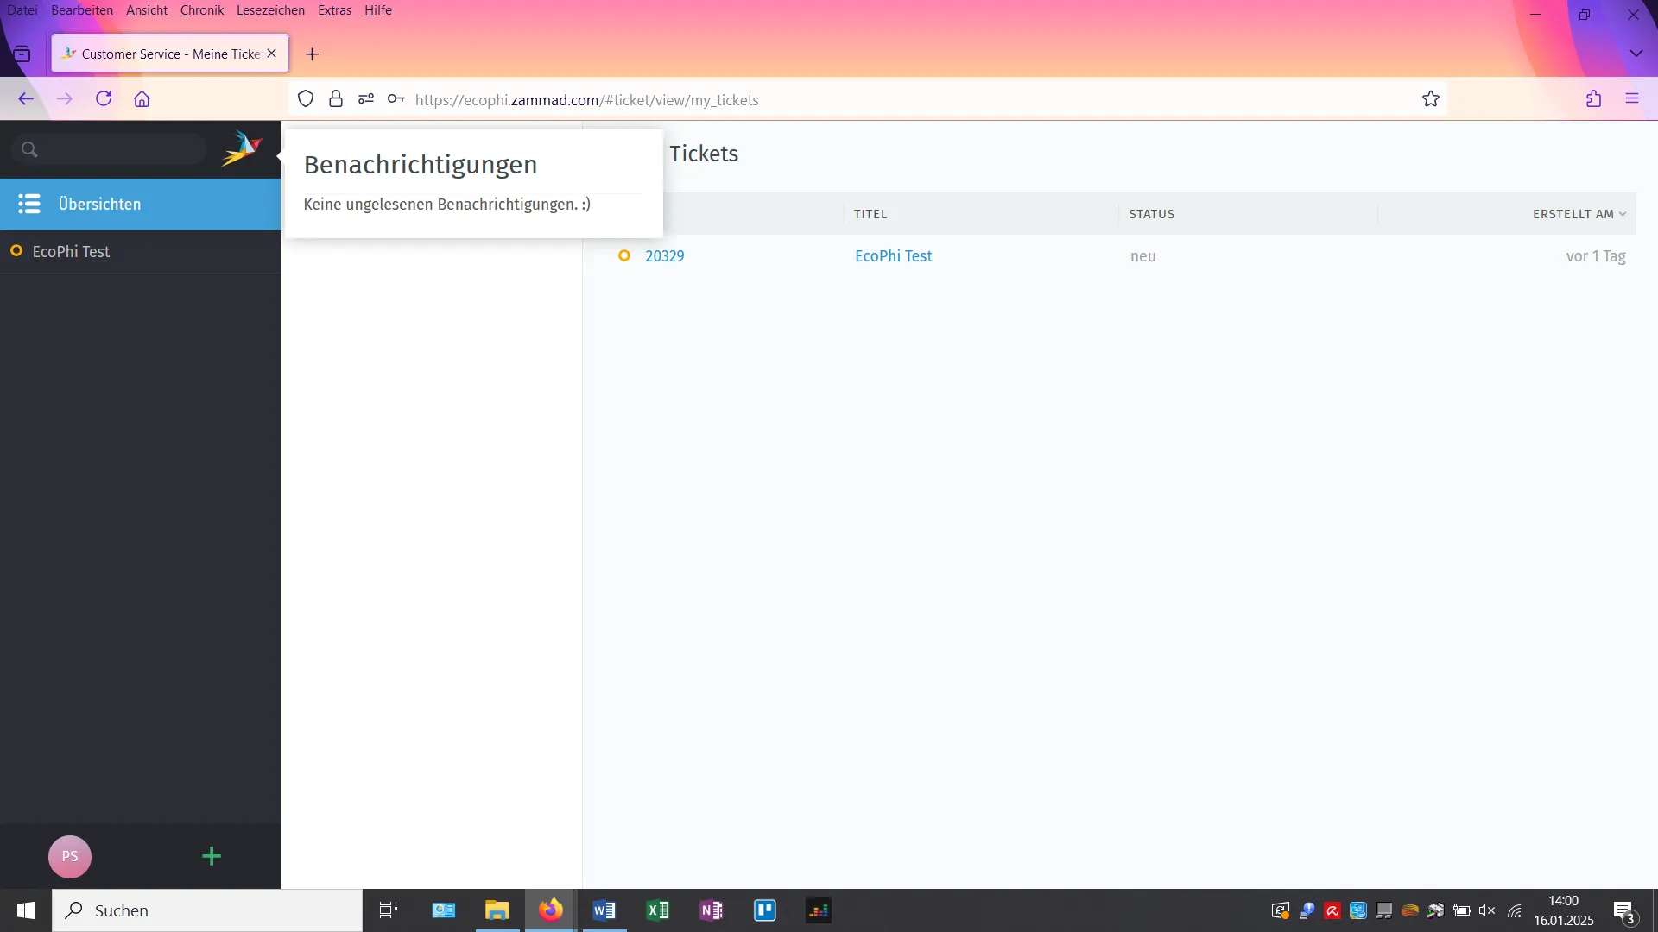Reload the page with the refresh icon
Viewport: 1658px width, 932px height.
(x=103, y=98)
